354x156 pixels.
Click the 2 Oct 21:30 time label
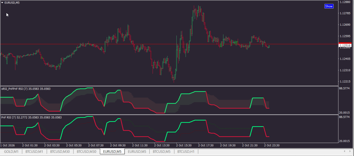coord(250,145)
